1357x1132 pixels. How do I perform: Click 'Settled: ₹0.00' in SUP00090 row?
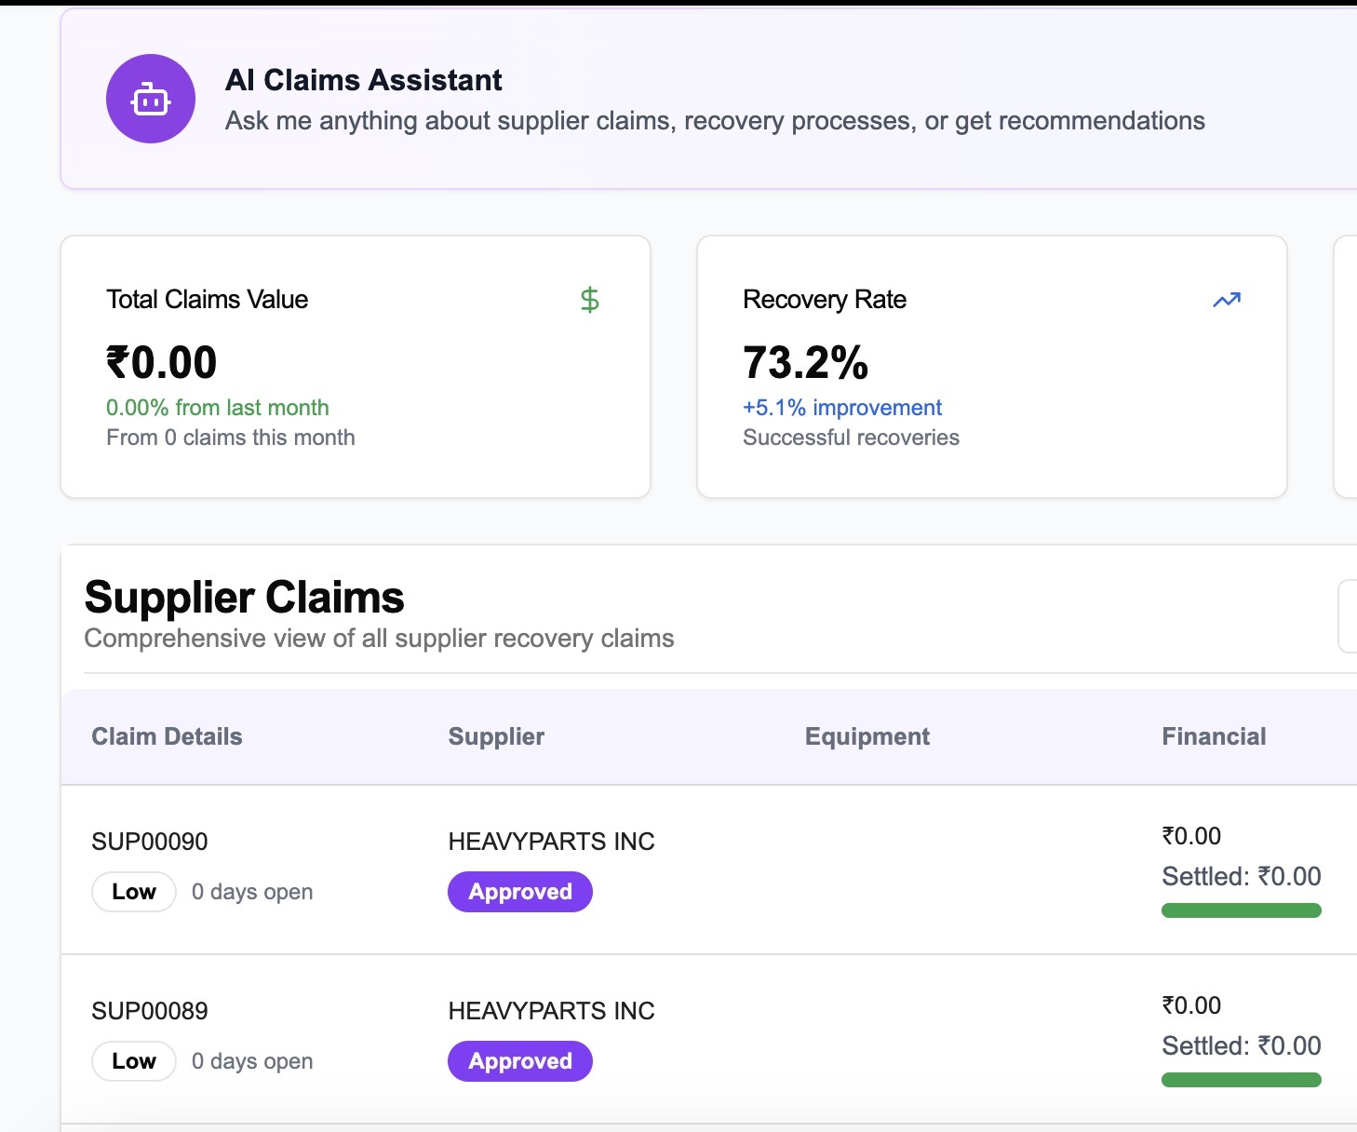(x=1242, y=876)
